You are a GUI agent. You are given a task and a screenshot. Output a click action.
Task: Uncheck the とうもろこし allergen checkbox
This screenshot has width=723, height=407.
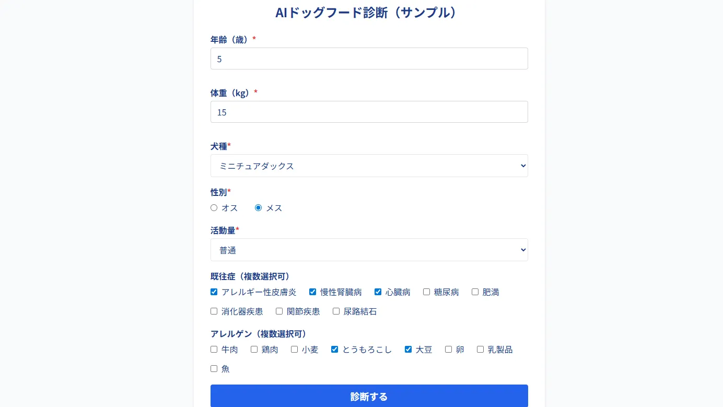334,349
